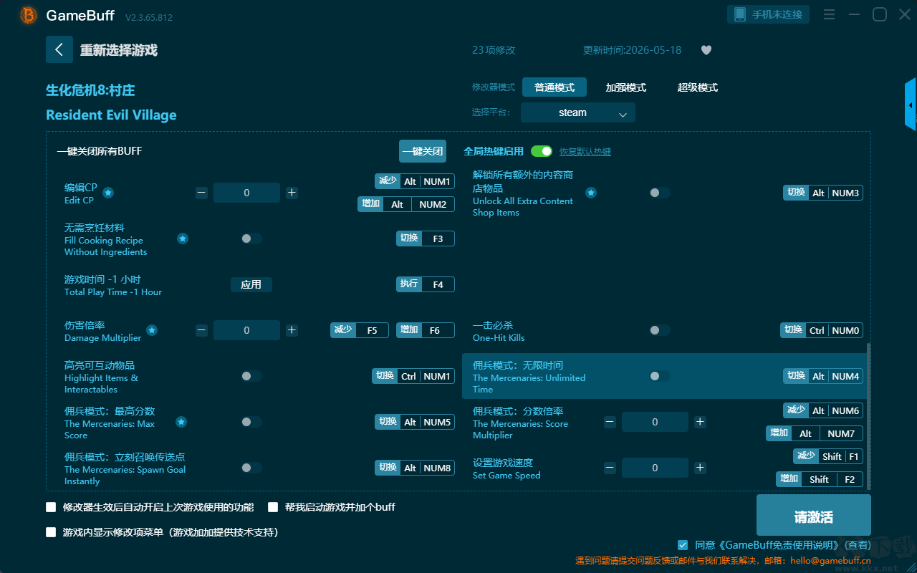This screenshot has width=917, height=573.
Task: Click the Set Game Speed value field
Action: (x=655, y=468)
